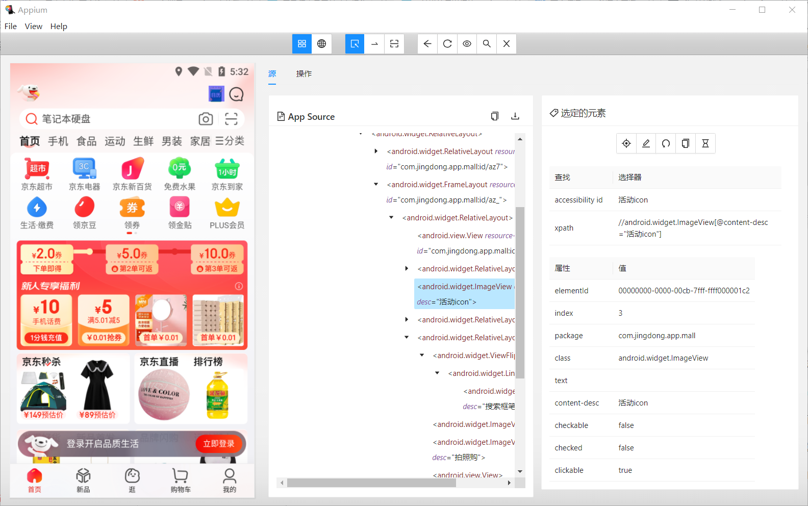Toggle recording with the eye icon

467,44
